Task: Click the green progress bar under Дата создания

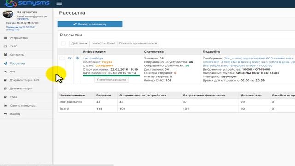Action: click(111, 76)
